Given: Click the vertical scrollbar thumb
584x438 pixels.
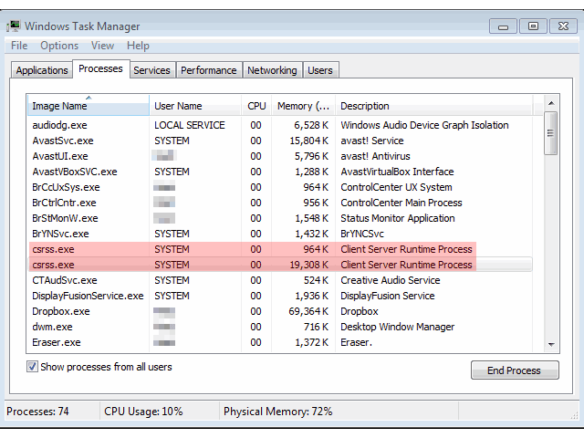Looking at the screenshot, I should point(551,133).
